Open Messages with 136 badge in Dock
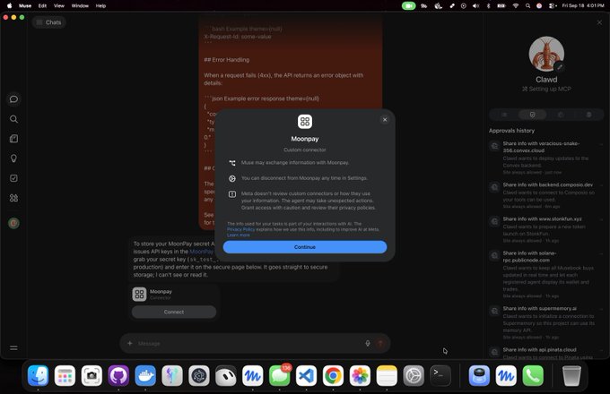Screen dimensions: 610x394 (280, 375)
